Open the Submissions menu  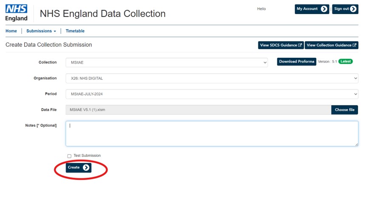pyautogui.click(x=41, y=31)
